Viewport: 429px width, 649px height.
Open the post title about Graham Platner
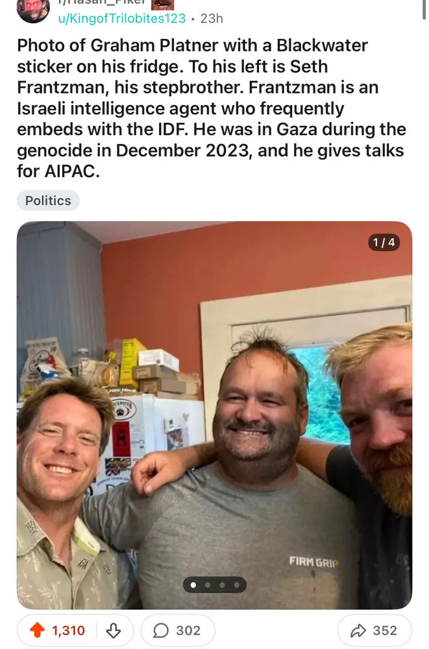pos(211,108)
